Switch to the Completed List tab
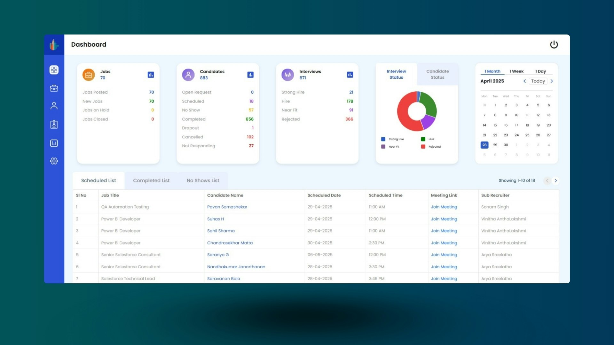Image resolution: width=614 pixels, height=345 pixels. click(x=151, y=180)
